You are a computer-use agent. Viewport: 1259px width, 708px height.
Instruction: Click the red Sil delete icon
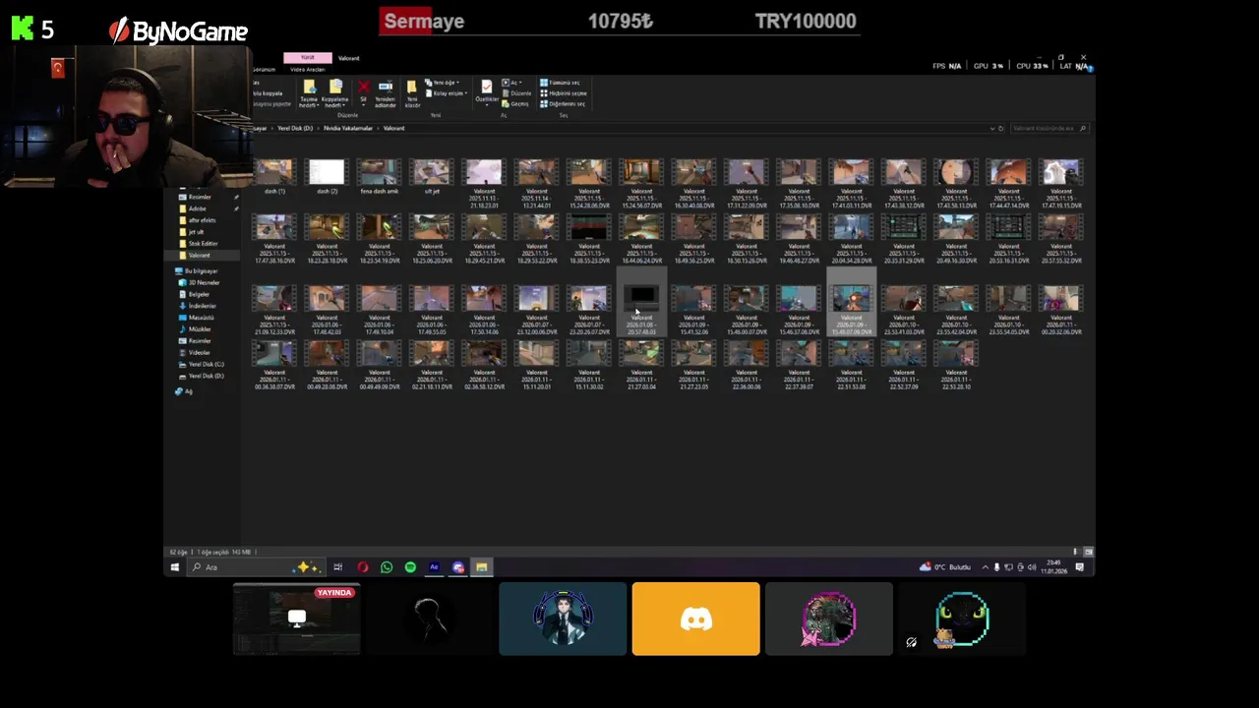(364, 87)
